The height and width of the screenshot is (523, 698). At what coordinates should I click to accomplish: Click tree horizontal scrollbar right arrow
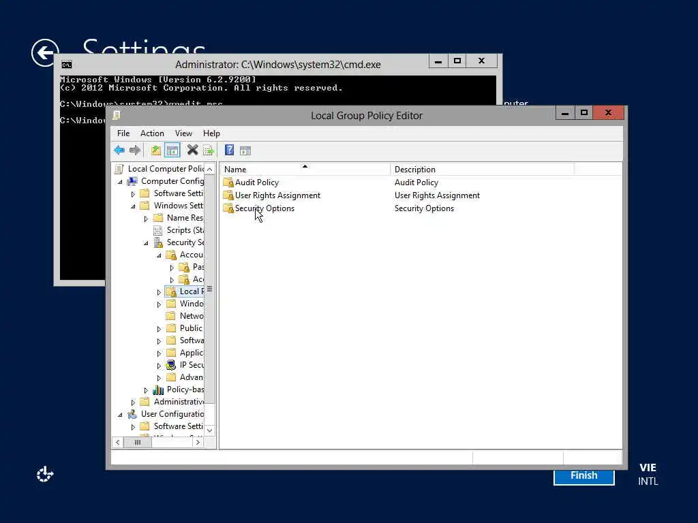coord(198,443)
